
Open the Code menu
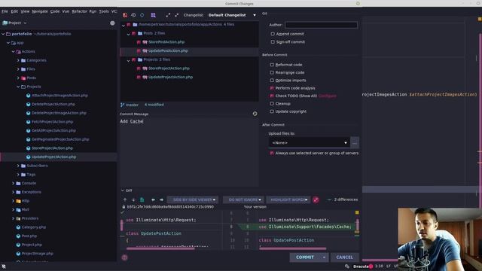pos(55,11)
